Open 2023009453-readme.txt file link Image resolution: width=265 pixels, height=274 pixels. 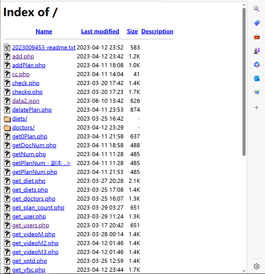tap(44, 48)
